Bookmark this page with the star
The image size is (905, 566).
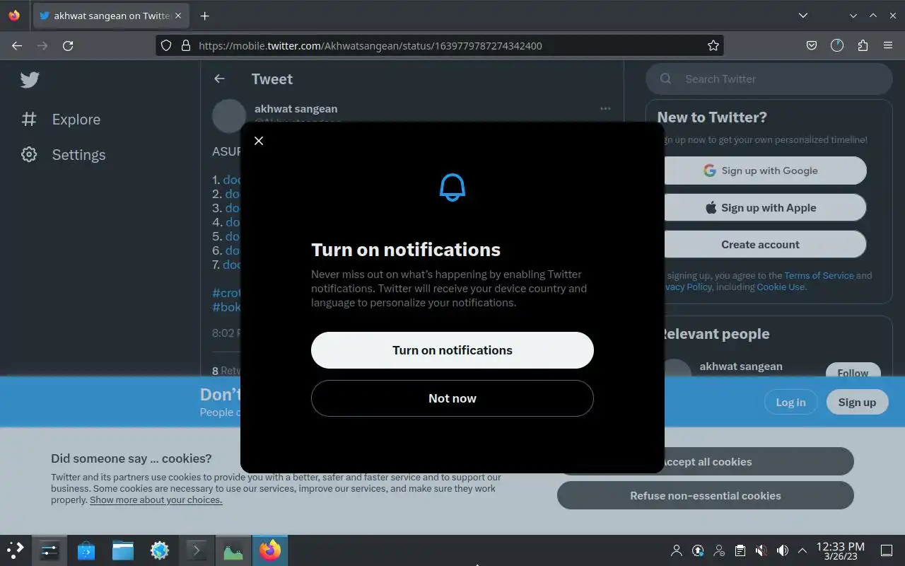(713, 45)
